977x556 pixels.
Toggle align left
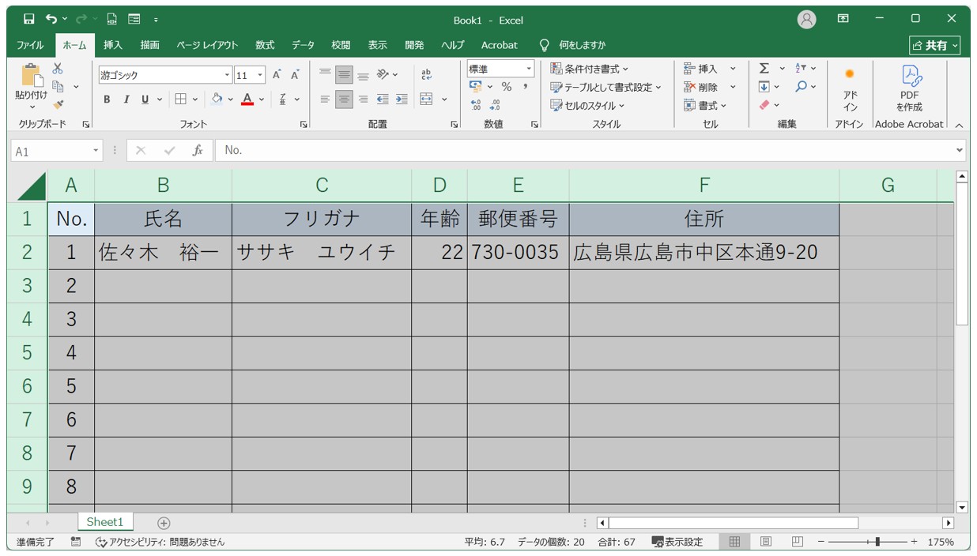(325, 100)
